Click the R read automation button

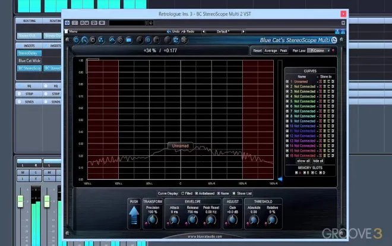(82, 23)
